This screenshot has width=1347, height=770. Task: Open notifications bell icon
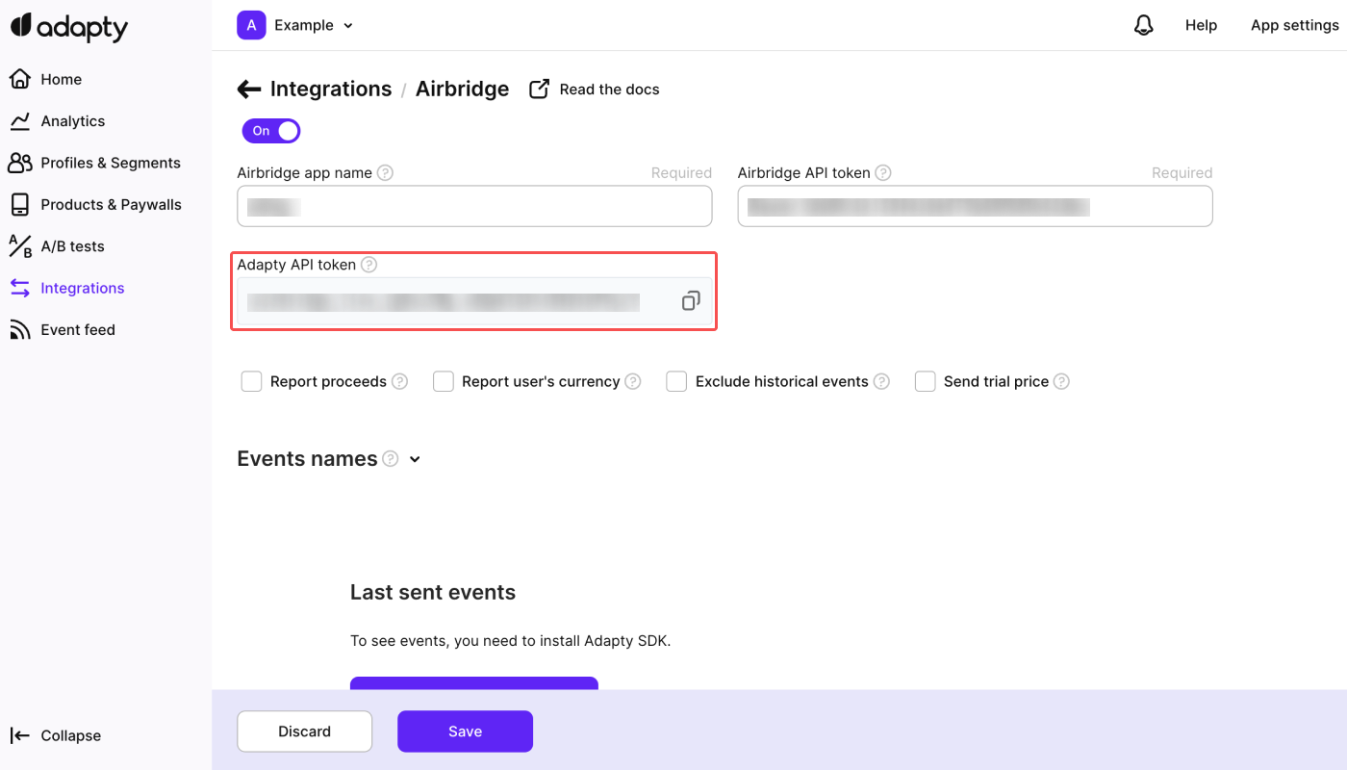1144,26
